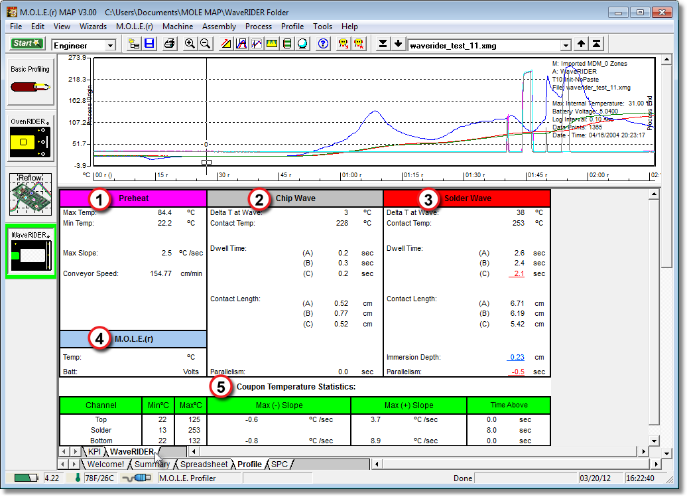Switch to the Welcome! tab

105,464
